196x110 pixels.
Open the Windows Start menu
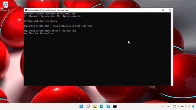click(81, 106)
